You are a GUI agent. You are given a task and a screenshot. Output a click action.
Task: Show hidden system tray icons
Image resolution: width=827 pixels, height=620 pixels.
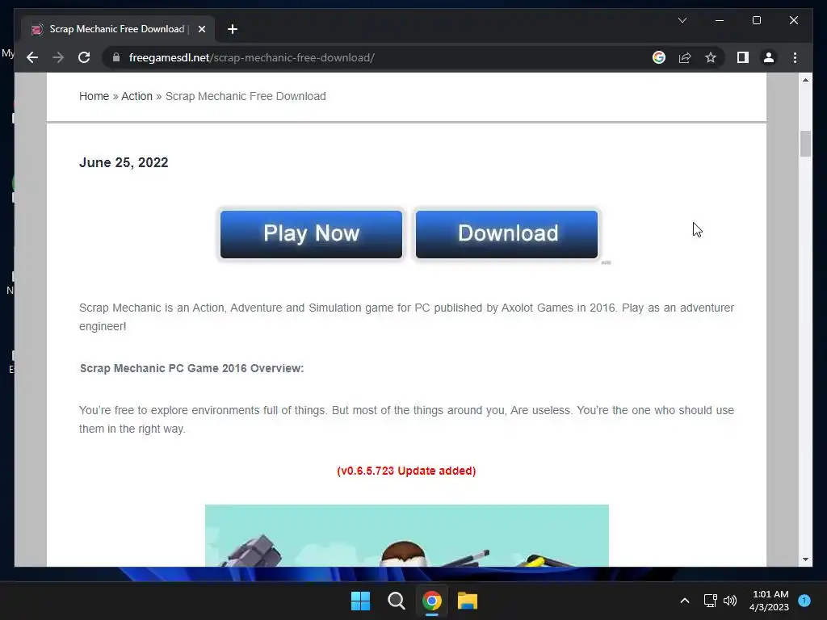685,601
